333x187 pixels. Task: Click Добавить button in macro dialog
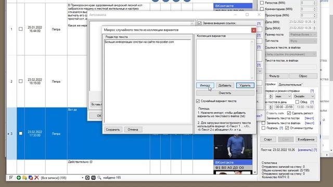[225, 85]
